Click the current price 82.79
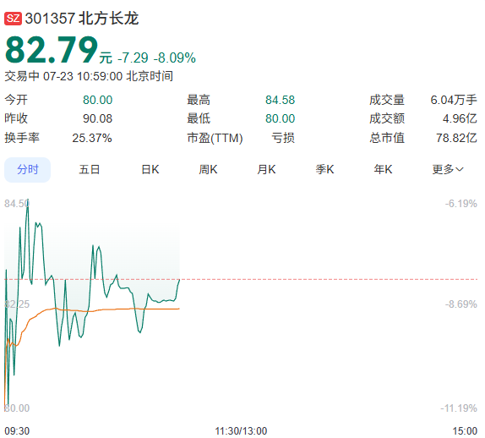 (52, 50)
